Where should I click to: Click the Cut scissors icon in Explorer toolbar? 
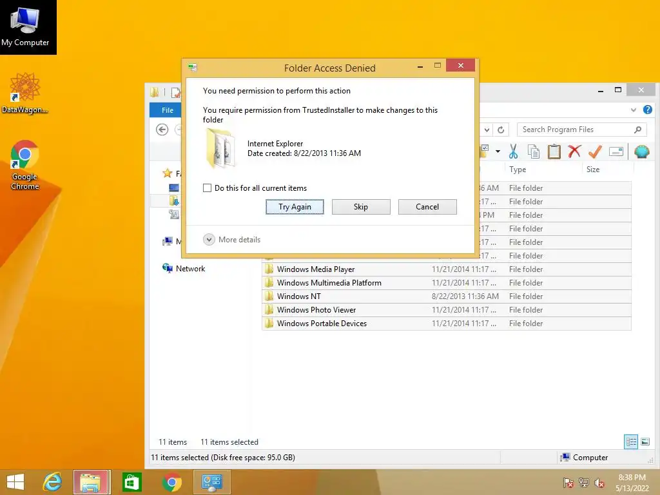513,151
